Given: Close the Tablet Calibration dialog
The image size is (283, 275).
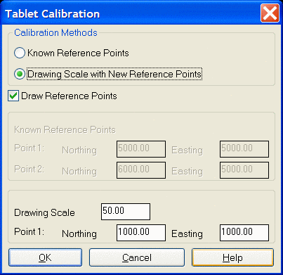Looking at the screenshot, I should click(x=270, y=13).
